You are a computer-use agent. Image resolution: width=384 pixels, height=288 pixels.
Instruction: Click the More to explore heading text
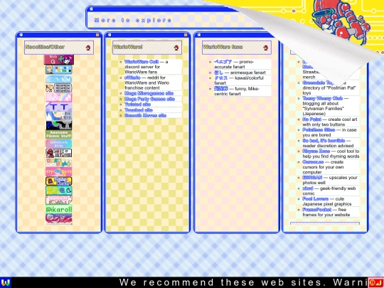133,21
